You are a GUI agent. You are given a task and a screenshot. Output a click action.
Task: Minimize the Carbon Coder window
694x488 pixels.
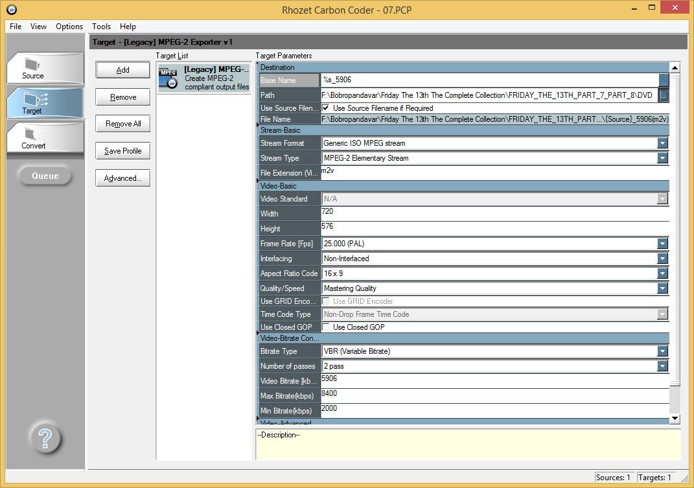pos(634,8)
